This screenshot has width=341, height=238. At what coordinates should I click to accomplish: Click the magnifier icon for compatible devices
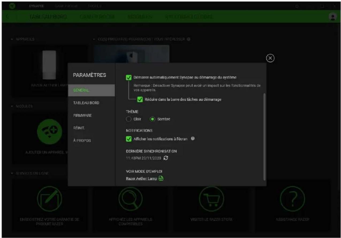[131, 199]
